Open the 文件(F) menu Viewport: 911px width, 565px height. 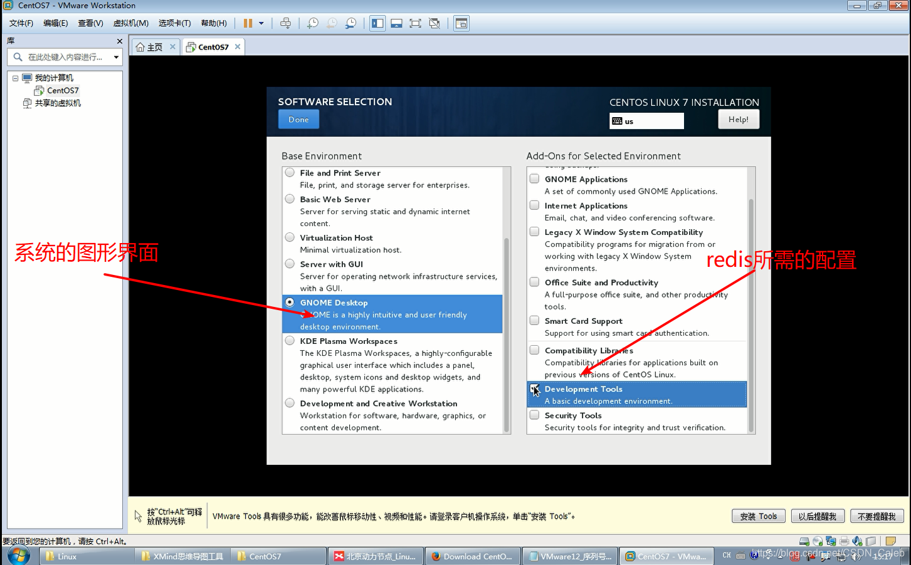coord(21,23)
